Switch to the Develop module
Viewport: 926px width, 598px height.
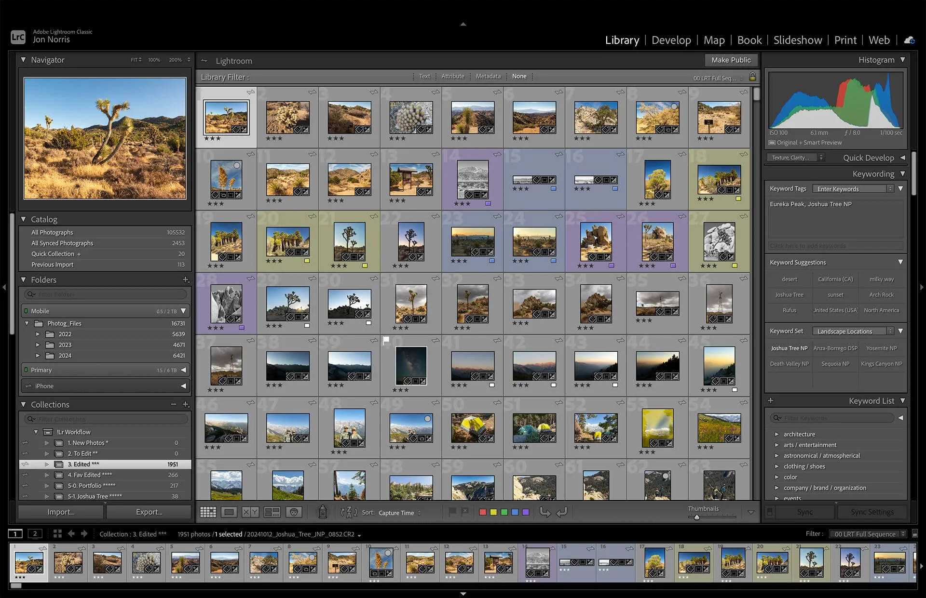tap(671, 40)
